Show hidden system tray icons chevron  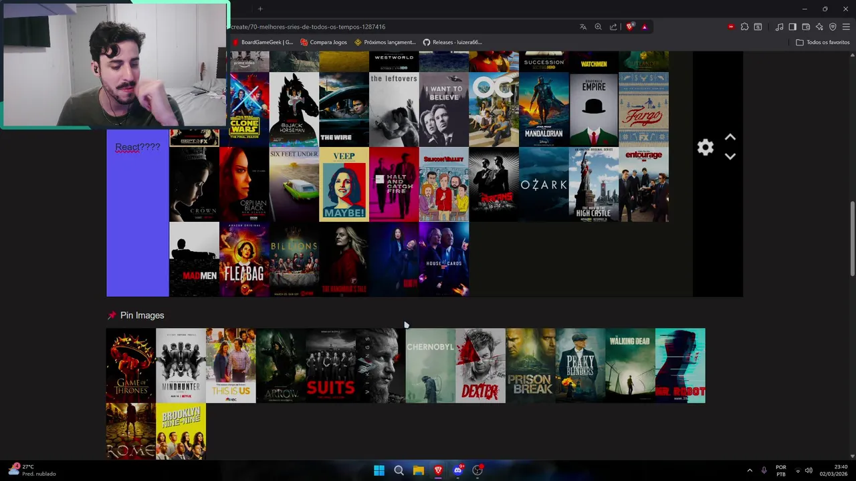pyautogui.click(x=750, y=470)
